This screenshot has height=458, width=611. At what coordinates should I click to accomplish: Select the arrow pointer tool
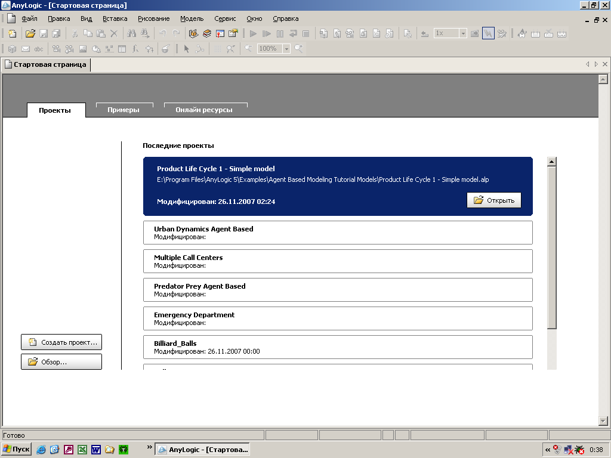click(186, 49)
